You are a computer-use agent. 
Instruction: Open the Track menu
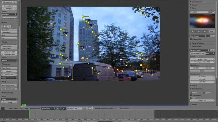(26, 108)
